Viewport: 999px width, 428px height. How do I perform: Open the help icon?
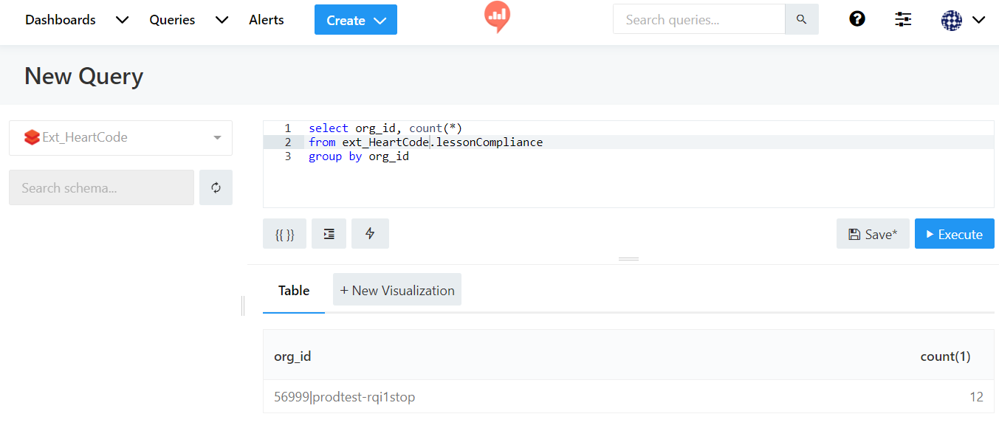856,18
